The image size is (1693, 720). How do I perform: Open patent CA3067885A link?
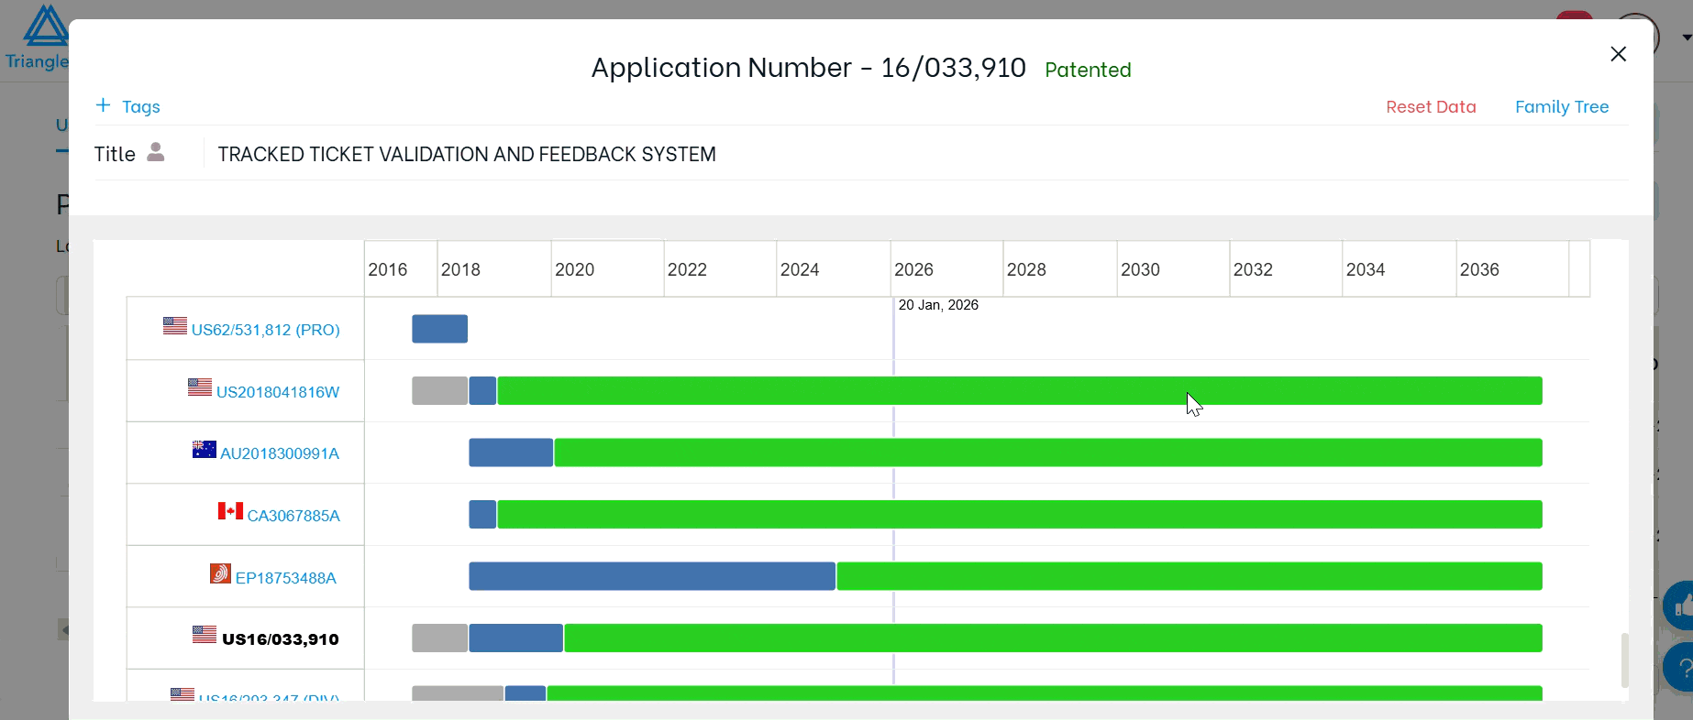coord(293,516)
